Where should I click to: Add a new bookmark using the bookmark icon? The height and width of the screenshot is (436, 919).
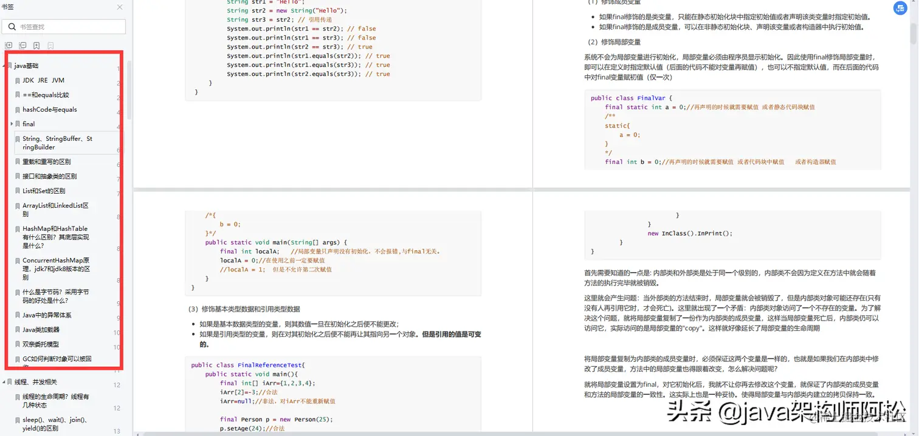36,46
